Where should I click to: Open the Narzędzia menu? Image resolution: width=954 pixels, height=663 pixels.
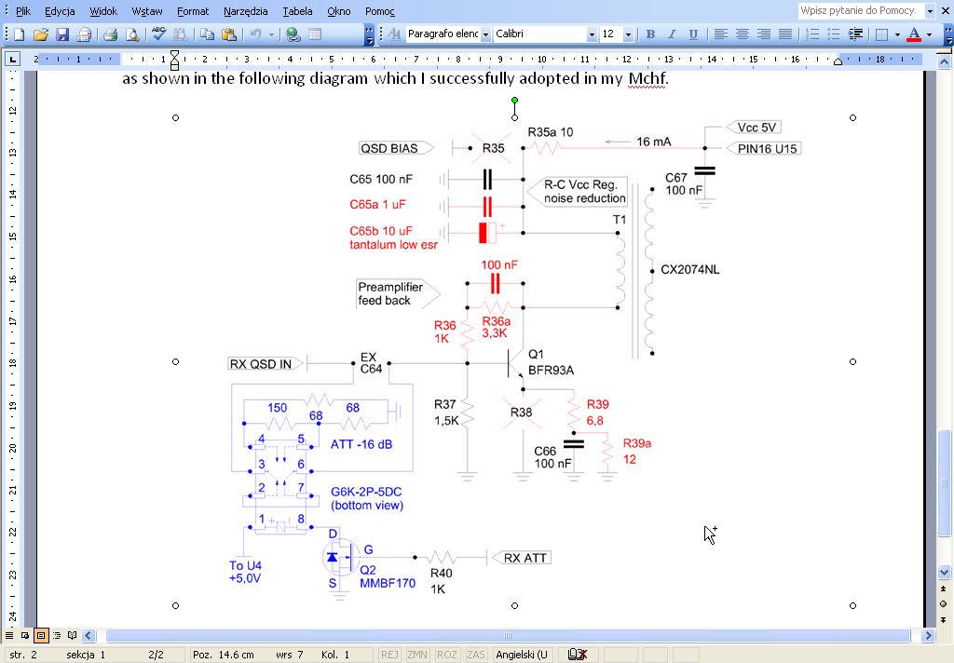[245, 11]
